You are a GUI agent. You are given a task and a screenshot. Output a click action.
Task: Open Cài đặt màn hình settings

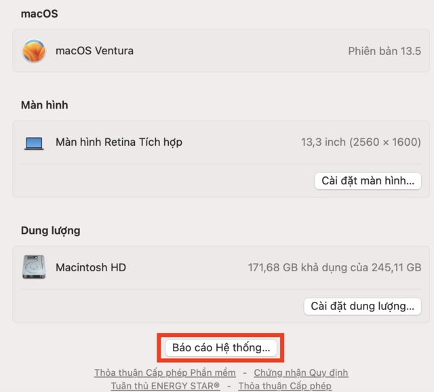367,181
